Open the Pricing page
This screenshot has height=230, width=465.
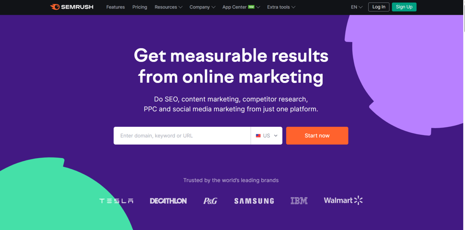coord(140,7)
